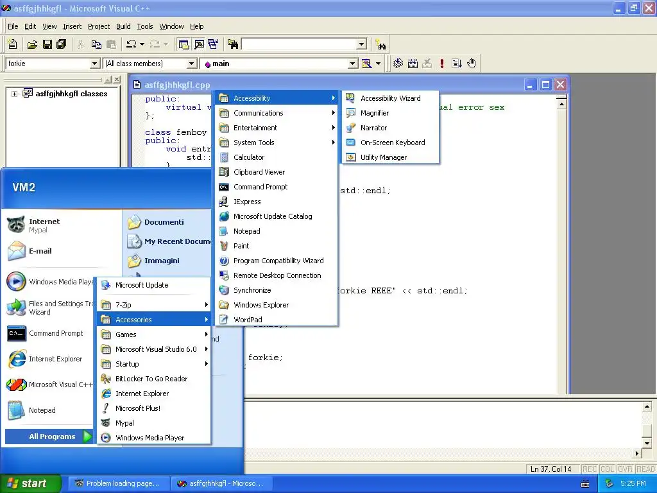Open Documenti in Start menu
This screenshot has height=493, width=657.
tap(167, 222)
